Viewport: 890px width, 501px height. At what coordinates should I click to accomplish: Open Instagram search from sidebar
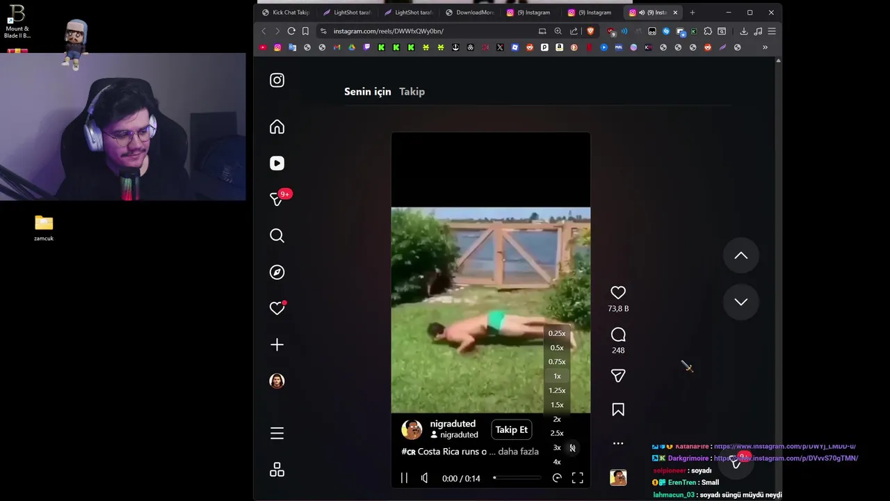(277, 236)
